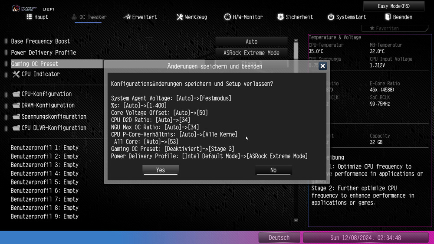Click the scrollbar down arrow
Viewport: 434px width, 244px height.
(x=296, y=220)
